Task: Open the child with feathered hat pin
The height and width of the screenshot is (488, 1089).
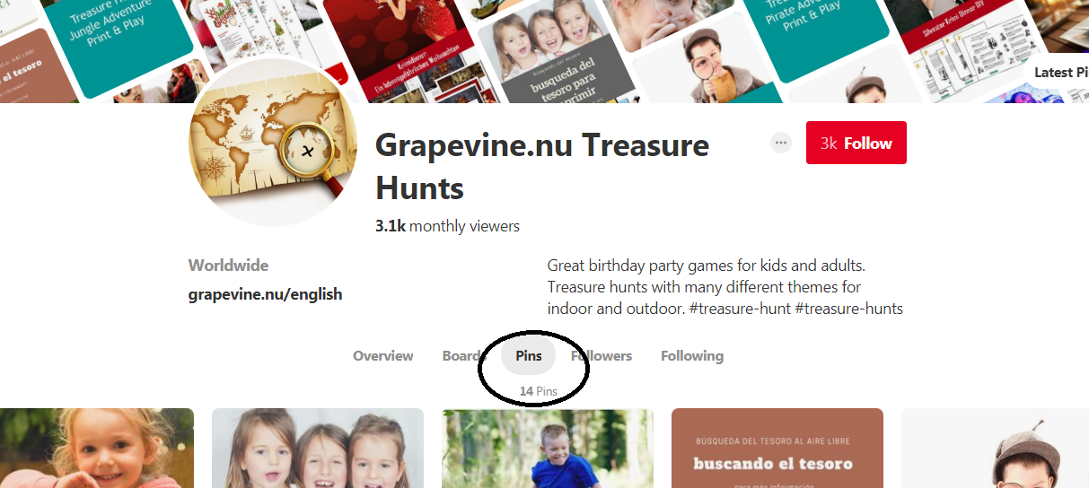Action: pyautogui.click(x=995, y=448)
